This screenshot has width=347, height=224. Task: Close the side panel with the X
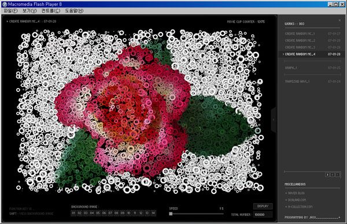(339, 20)
